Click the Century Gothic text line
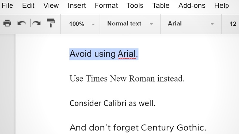The height and width of the screenshot is (134, 239). click(138, 127)
